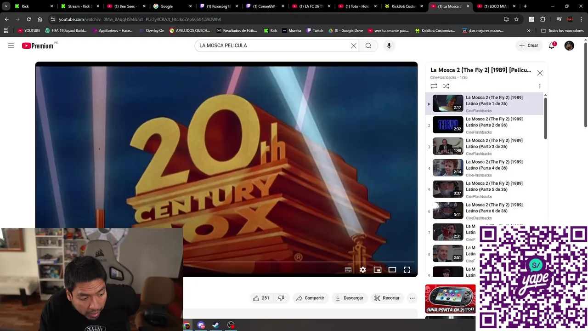This screenshot has width=588, height=331.
Task: Dislike this video
Action: pos(281,298)
